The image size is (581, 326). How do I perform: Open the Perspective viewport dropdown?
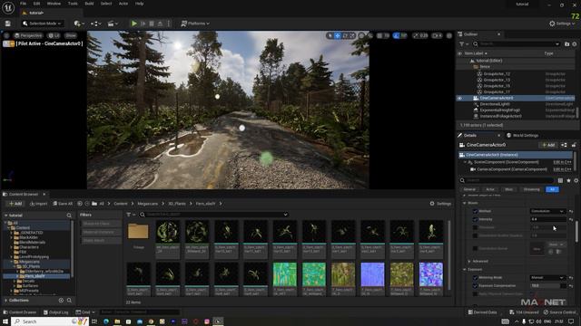click(x=28, y=35)
